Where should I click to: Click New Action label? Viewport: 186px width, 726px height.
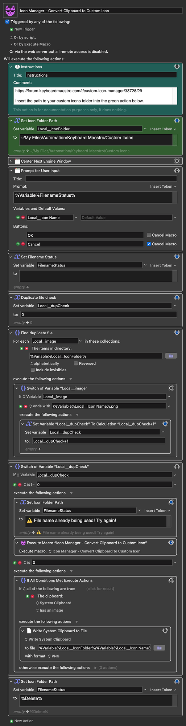(24, 721)
